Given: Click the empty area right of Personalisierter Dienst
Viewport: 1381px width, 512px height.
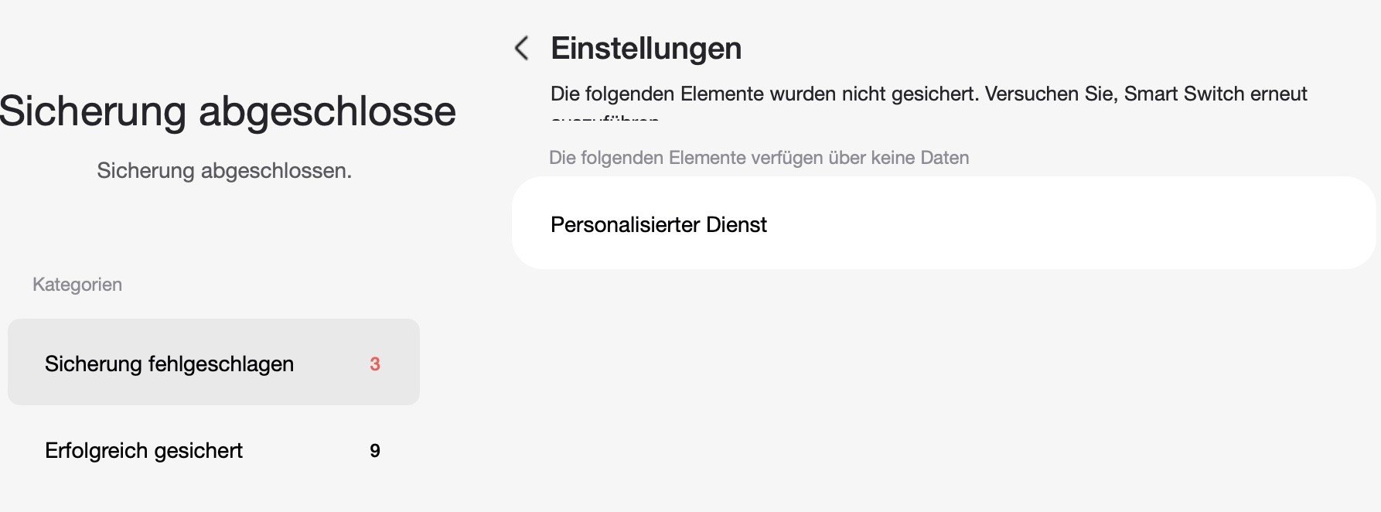Looking at the screenshot, I should click(x=1083, y=224).
